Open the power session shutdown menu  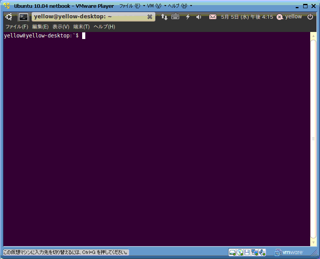310,17
